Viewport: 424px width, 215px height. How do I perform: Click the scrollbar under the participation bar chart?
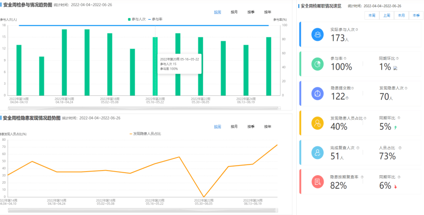144,108
